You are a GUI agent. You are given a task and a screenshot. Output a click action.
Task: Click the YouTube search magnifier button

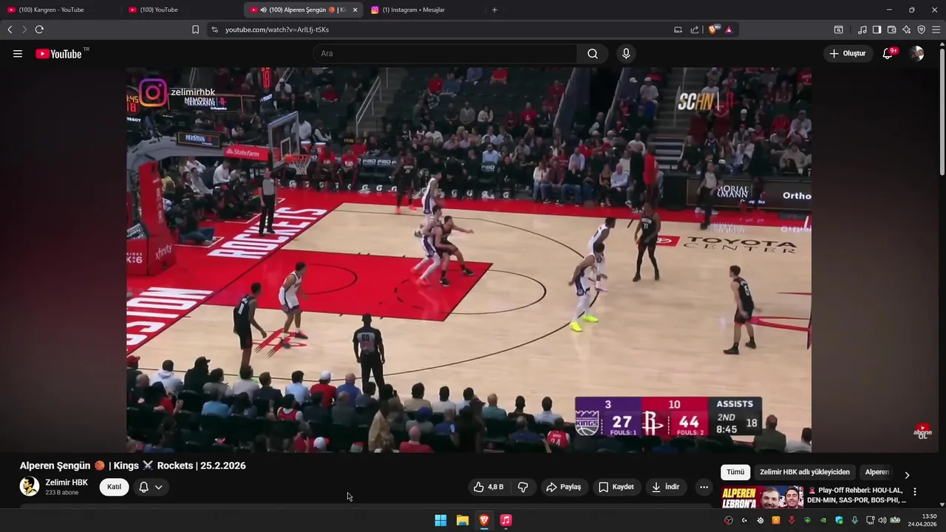593,54
